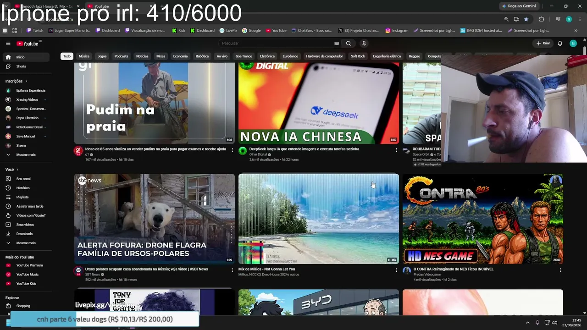Select the Música filter chip

pos(84,56)
